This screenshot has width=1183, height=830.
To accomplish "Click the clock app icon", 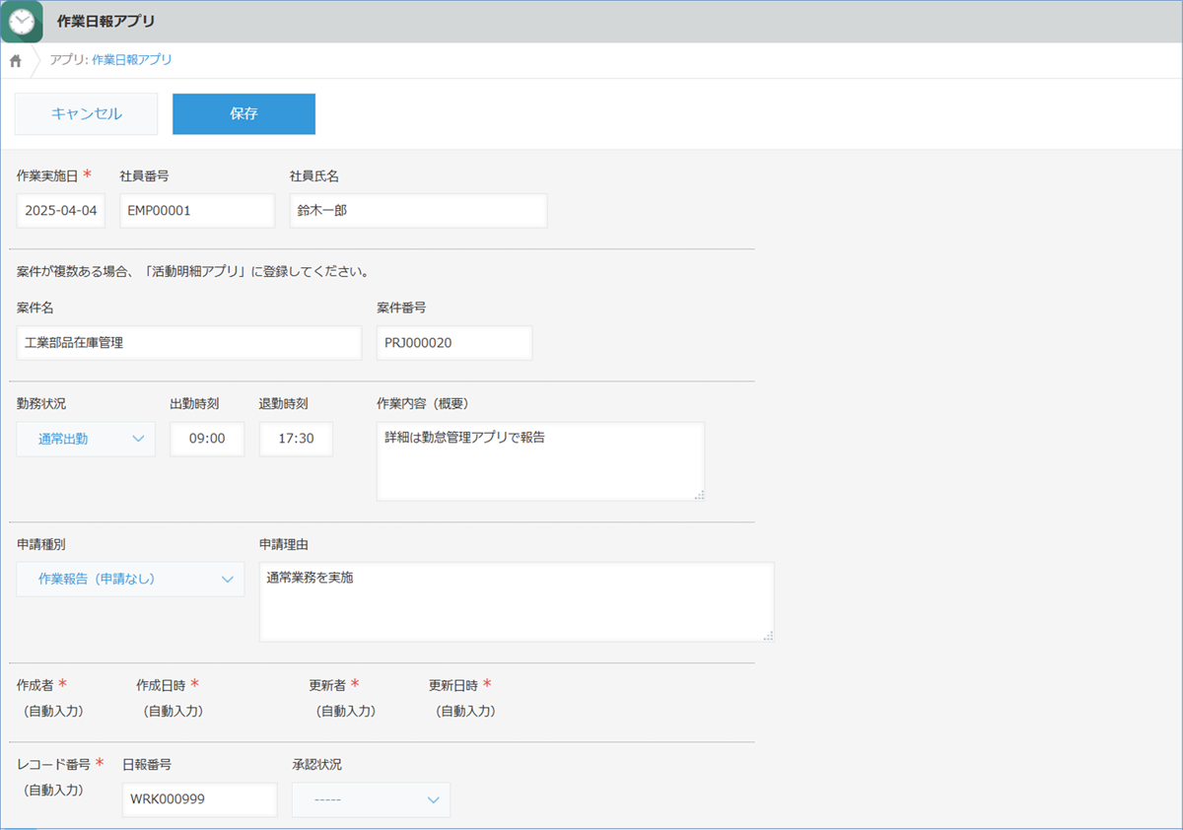I will pyautogui.click(x=22, y=22).
